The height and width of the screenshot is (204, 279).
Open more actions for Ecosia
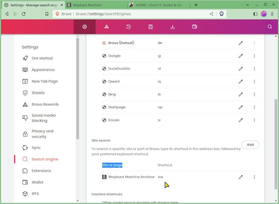pos(254,120)
